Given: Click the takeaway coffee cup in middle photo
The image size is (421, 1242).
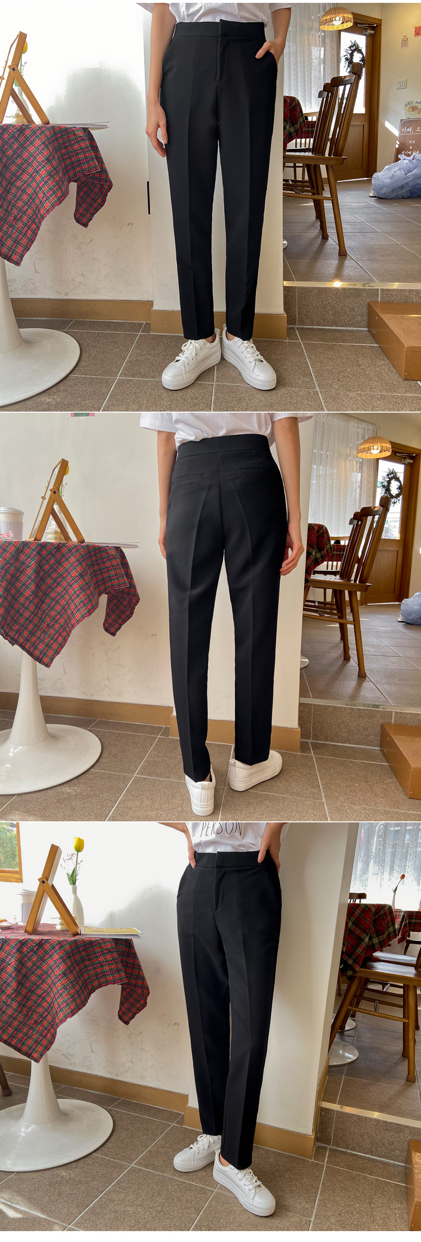Looking at the screenshot, I should [x=11, y=522].
